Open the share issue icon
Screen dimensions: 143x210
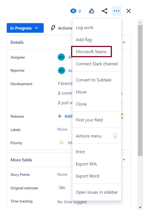pyautogui.click(x=104, y=11)
